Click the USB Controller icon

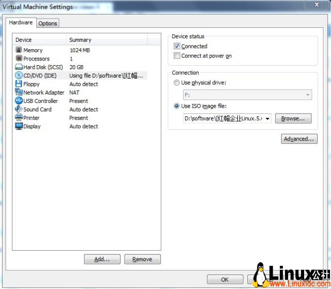pos(19,101)
